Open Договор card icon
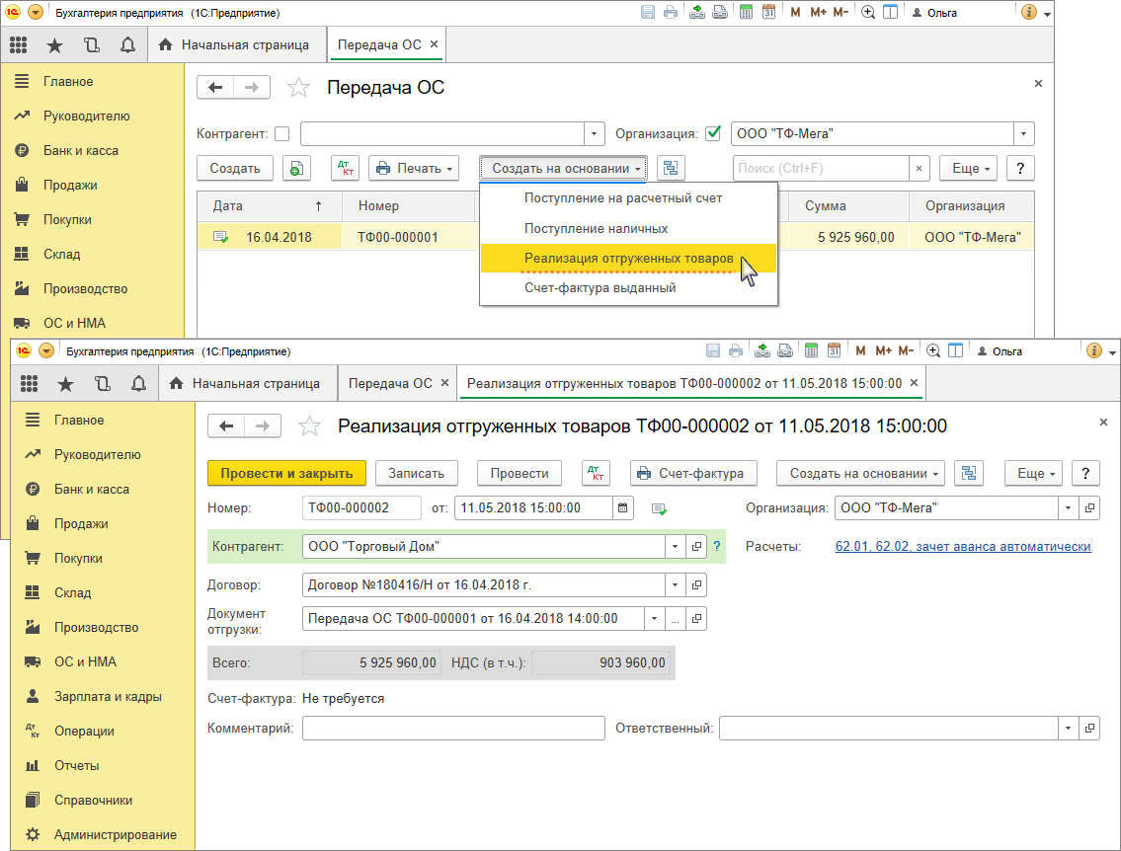The width and height of the screenshot is (1121, 851). tap(696, 585)
